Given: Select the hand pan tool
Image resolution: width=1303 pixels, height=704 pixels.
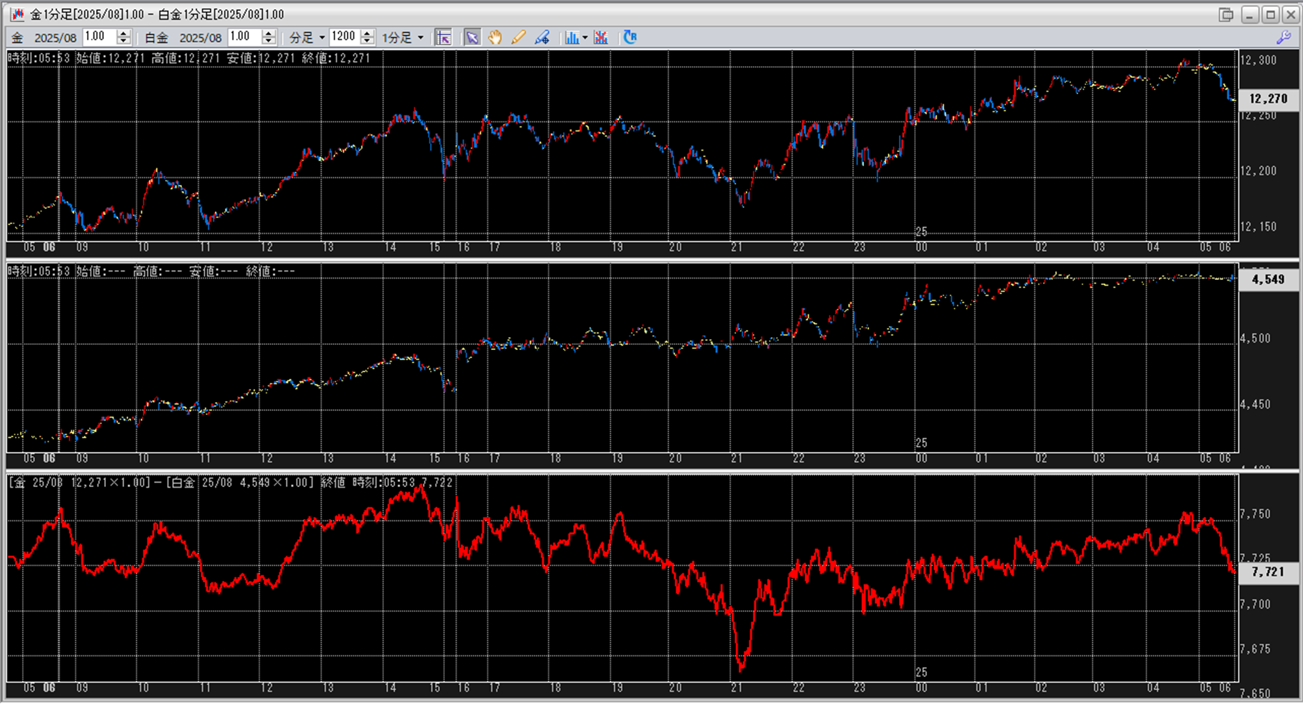Looking at the screenshot, I should (x=495, y=37).
